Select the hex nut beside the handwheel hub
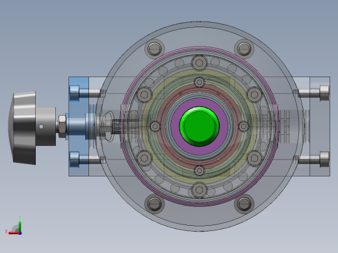 [x=62, y=126]
